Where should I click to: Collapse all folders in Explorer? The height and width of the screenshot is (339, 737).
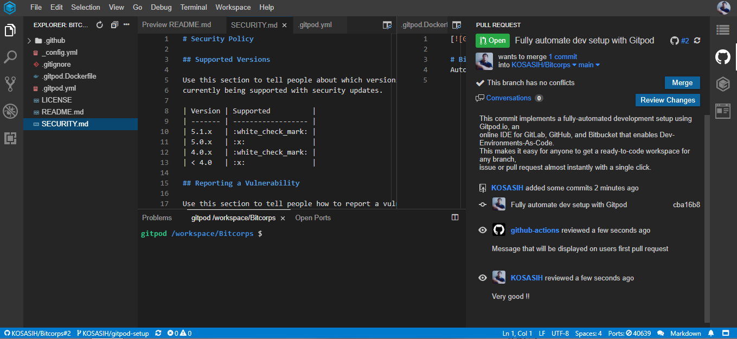click(x=114, y=25)
